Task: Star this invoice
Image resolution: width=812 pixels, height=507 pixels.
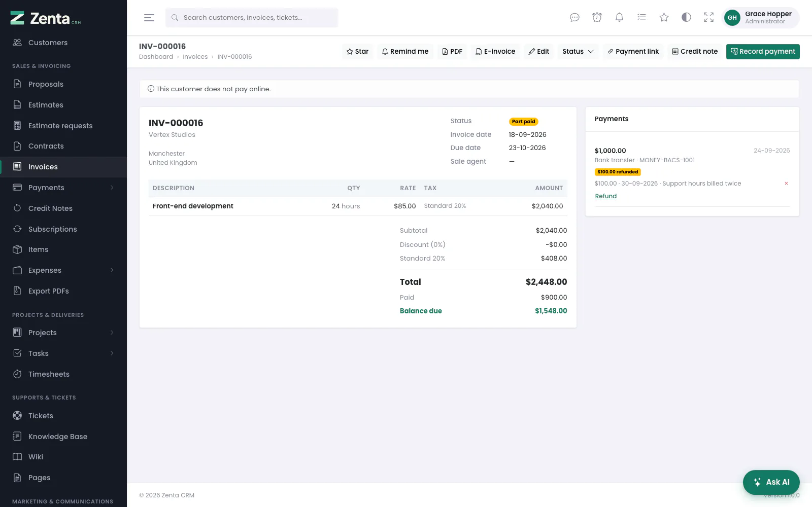Action: pyautogui.click(x=357, y=52)
